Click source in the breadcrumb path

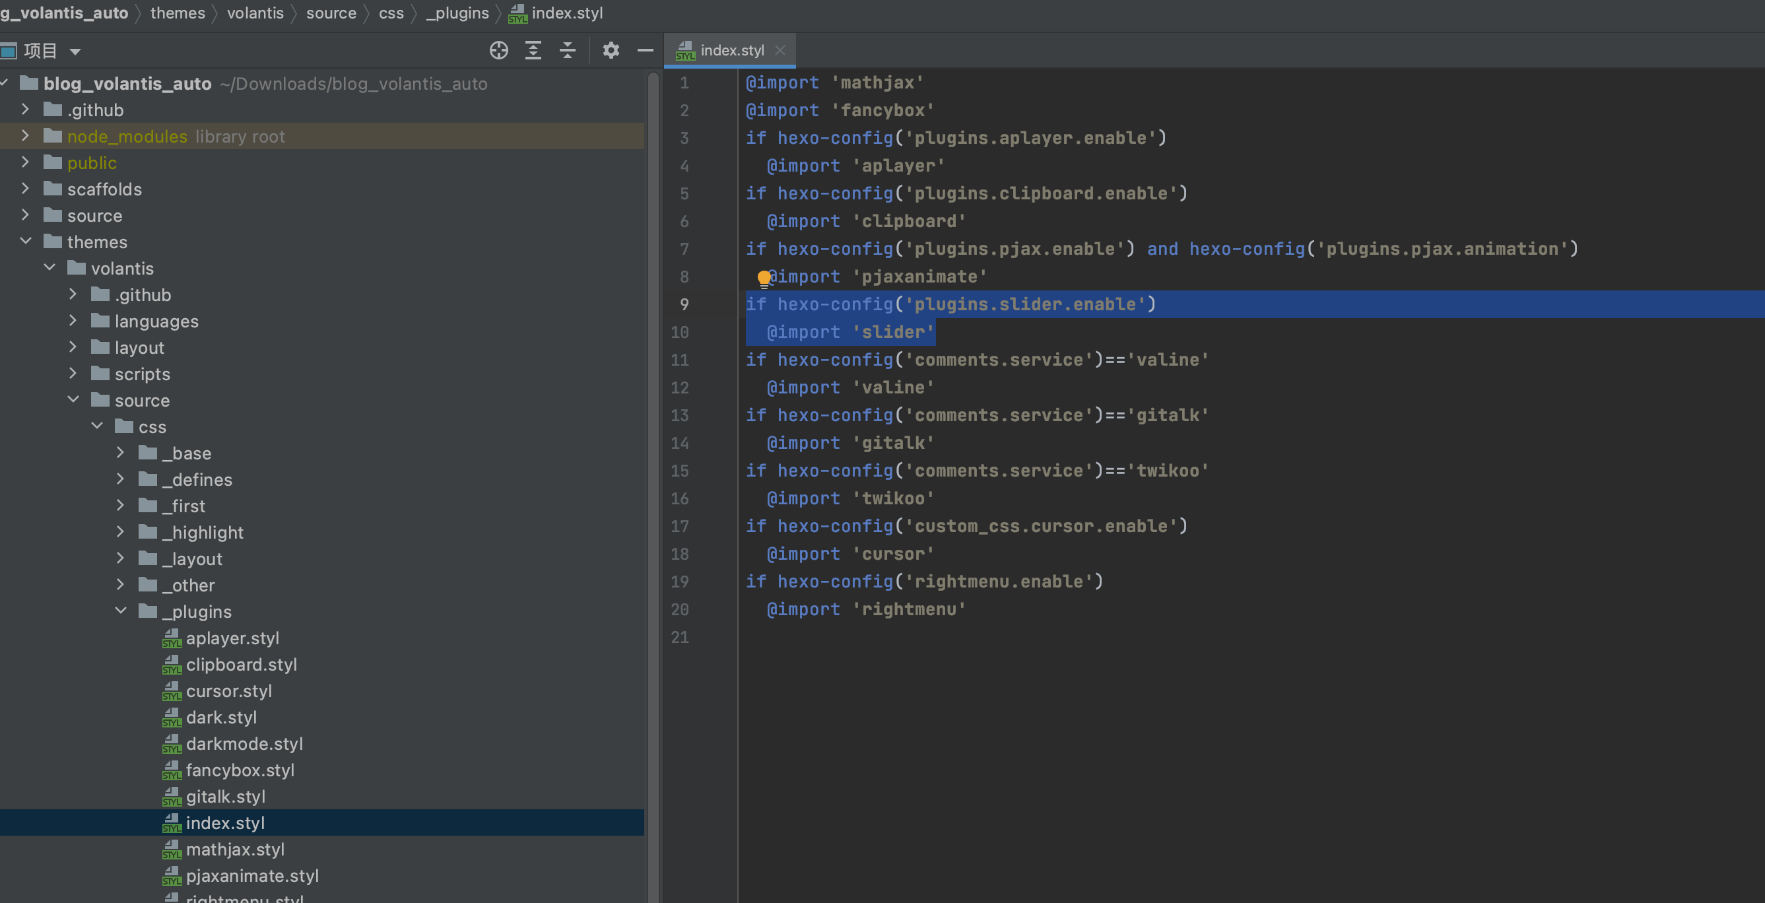[x=331, y=13]
